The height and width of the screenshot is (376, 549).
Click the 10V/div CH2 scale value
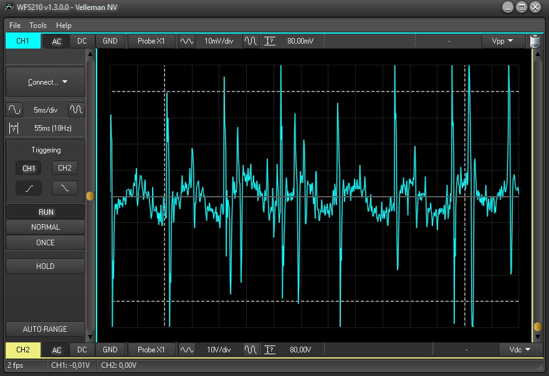pos(219,349)
